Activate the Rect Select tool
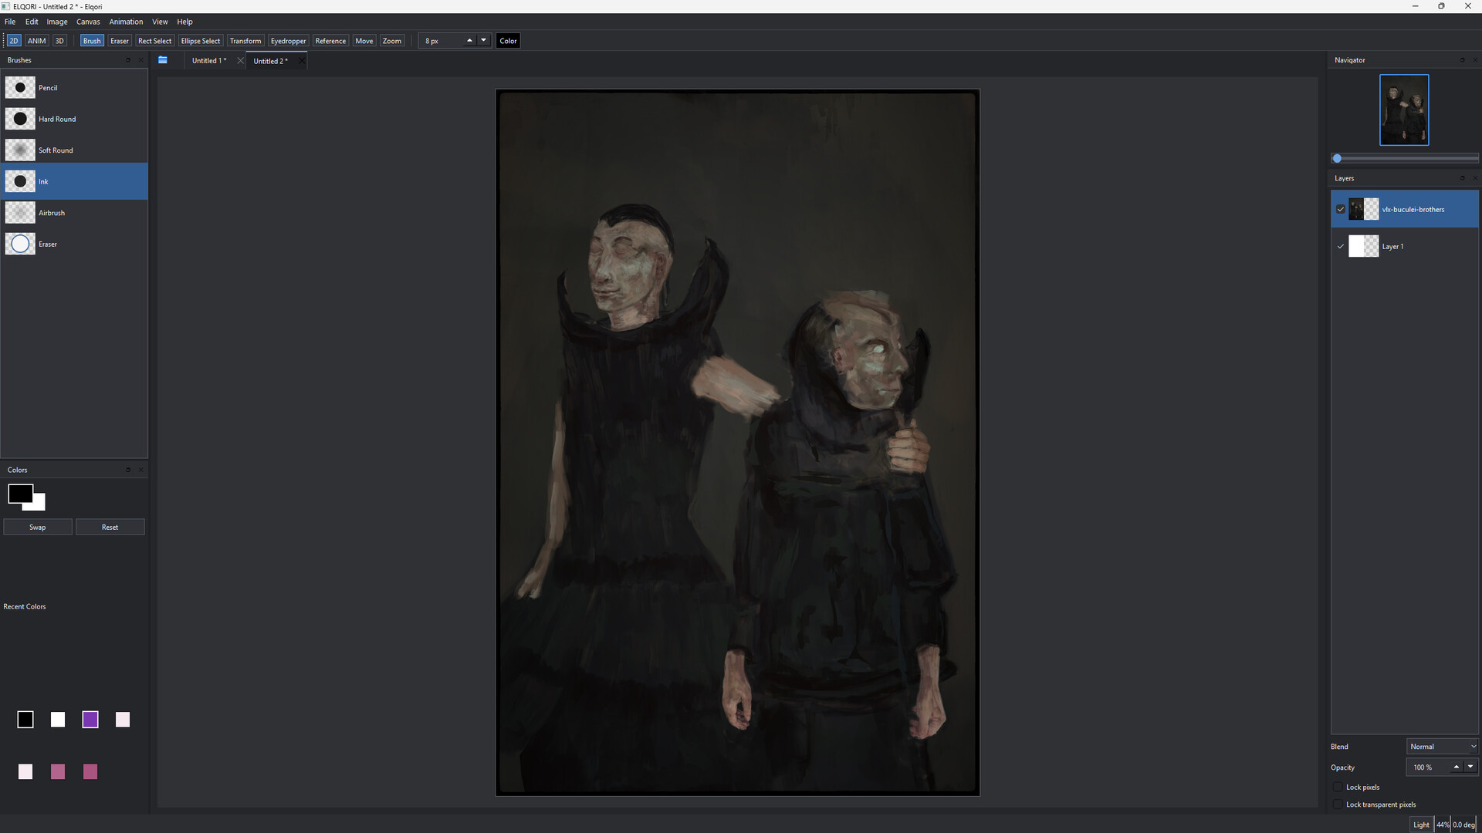 [x=154, y=41]
